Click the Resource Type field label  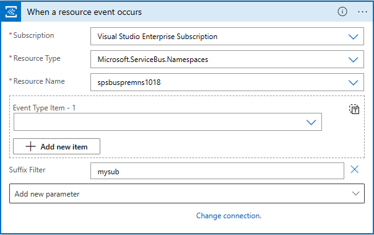[37, 58]
